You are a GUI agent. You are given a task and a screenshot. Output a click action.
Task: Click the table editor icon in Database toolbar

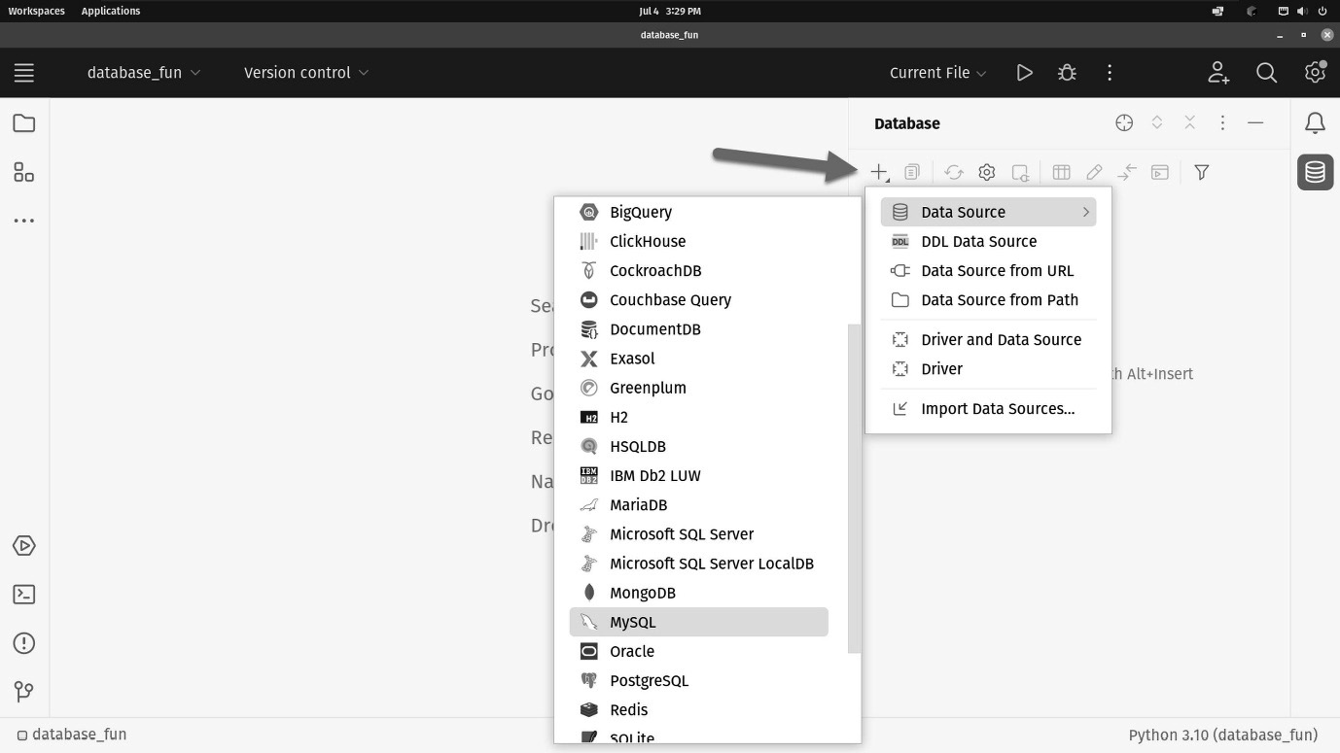pos(1062,172)
